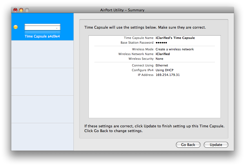
Task: Click the Create a wireless network value
Action: (x=175, y=49)
